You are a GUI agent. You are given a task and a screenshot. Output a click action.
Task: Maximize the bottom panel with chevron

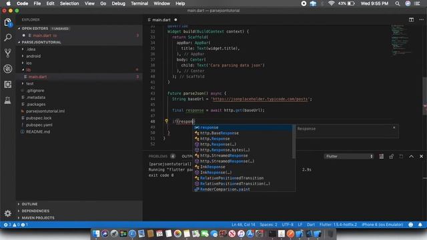click(411, 156)
